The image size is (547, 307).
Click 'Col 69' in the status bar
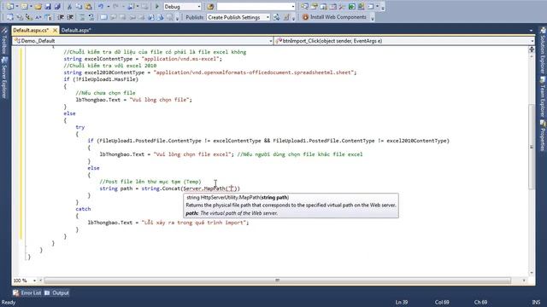coord(442,302)
